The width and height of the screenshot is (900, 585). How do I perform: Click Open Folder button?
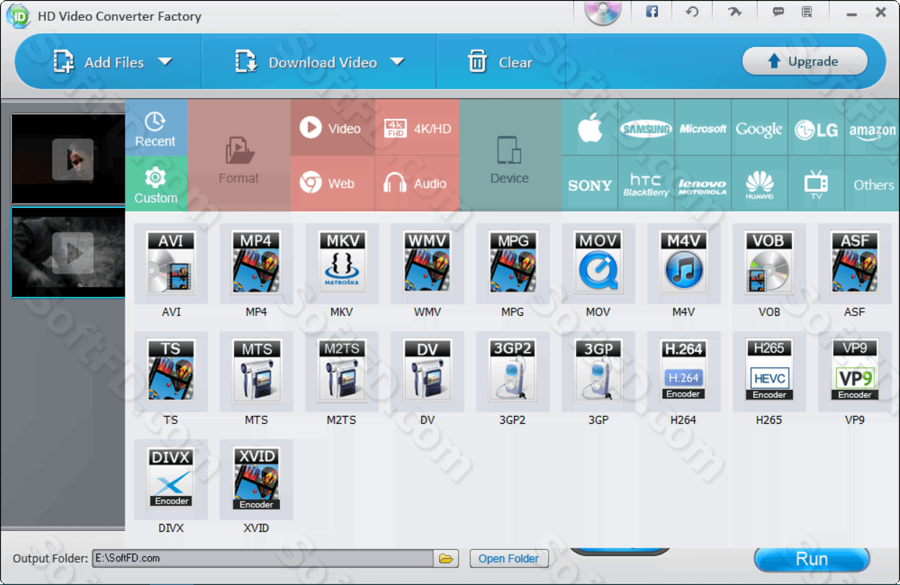pyautogui.click(x=509, y=558)
